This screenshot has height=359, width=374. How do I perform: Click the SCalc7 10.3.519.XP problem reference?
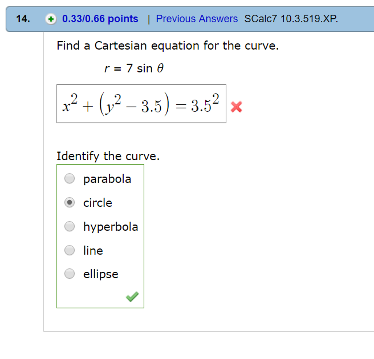[x=291, y=19]
